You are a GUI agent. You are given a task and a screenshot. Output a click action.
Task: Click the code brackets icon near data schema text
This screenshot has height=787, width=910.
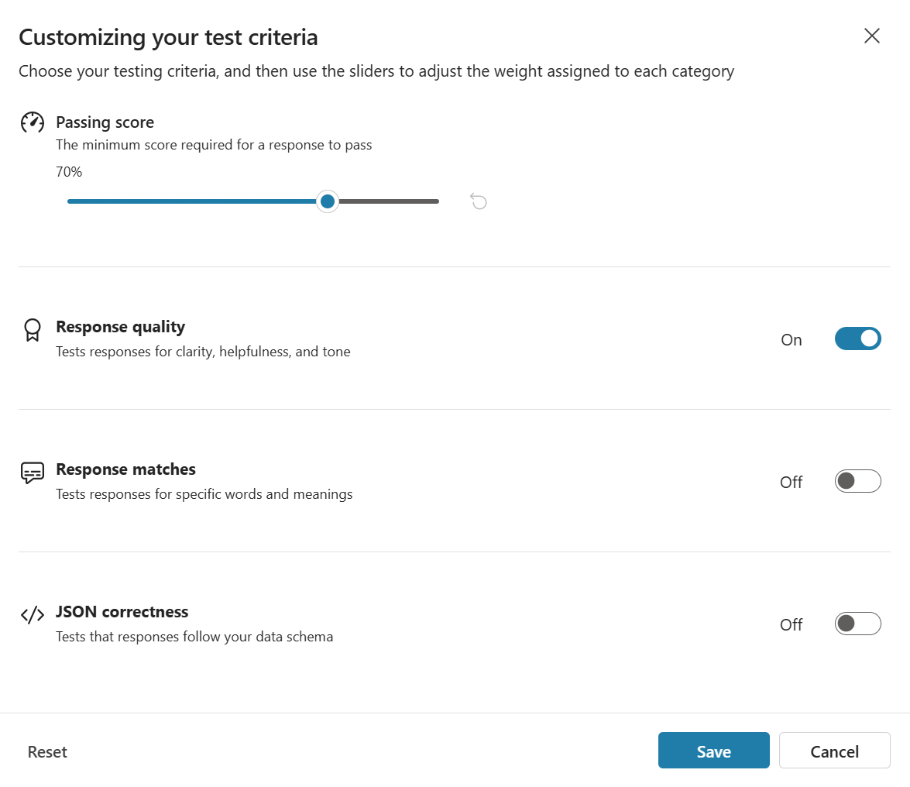click(32, 614)
